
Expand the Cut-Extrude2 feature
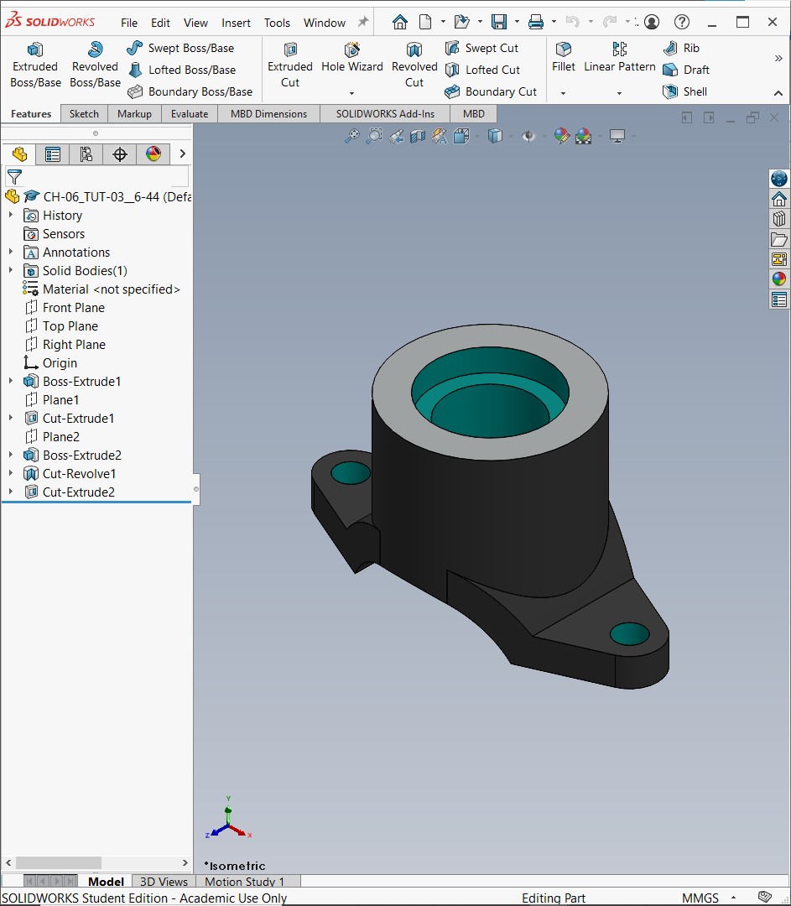tap(10, 492)
